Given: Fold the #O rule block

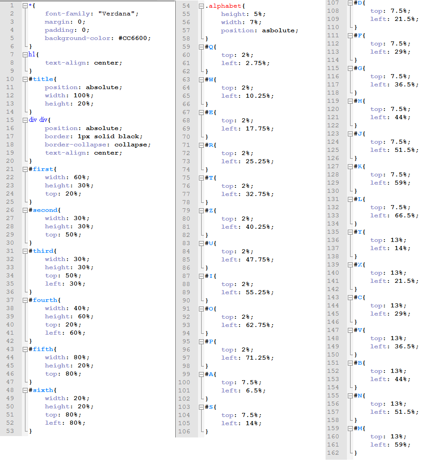Looking at the screenshot, I should click(x=201, y=309).
